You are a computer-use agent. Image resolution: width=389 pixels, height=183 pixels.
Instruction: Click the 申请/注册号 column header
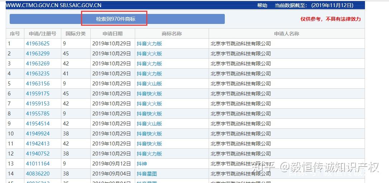point(42,34)
